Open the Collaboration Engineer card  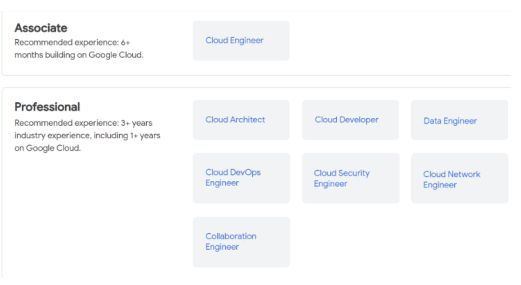241,242
